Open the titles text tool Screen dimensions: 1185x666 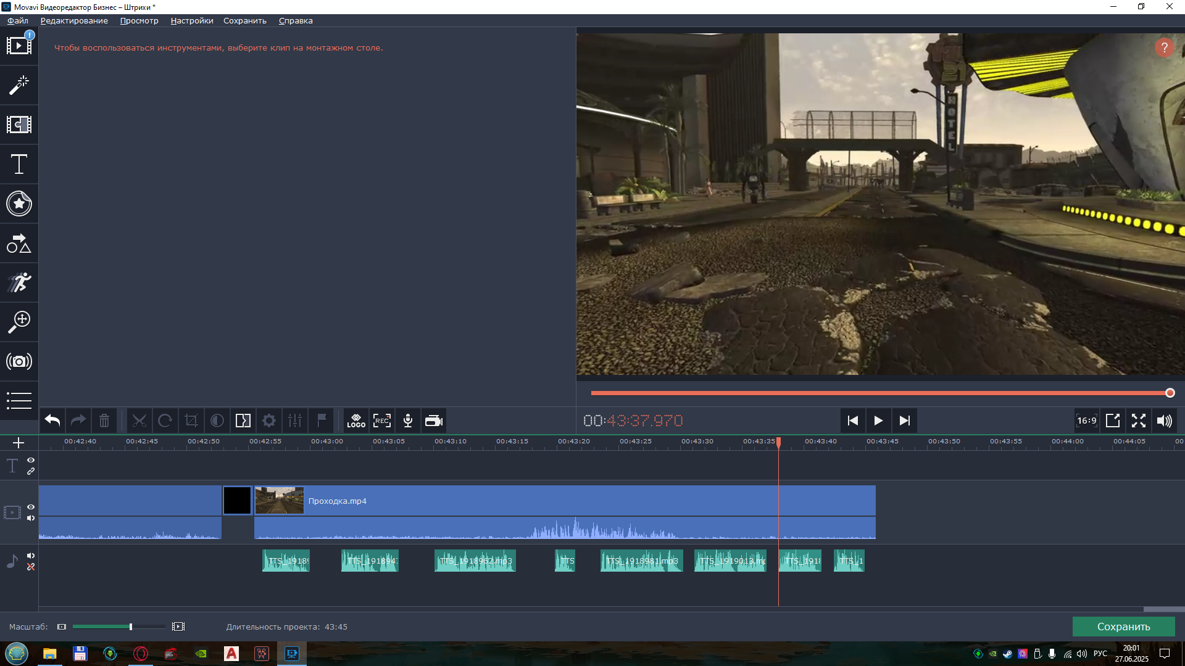(19, 164)
